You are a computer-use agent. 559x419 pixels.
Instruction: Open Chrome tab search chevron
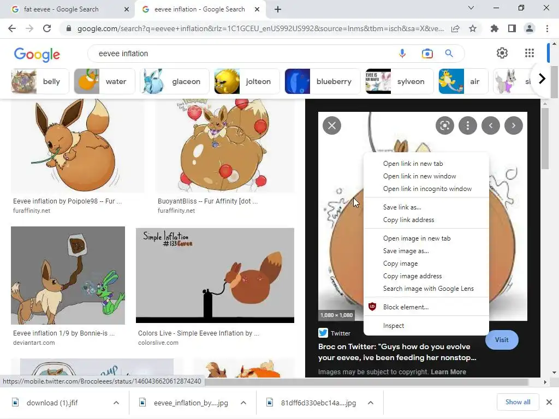click(471, 8)
